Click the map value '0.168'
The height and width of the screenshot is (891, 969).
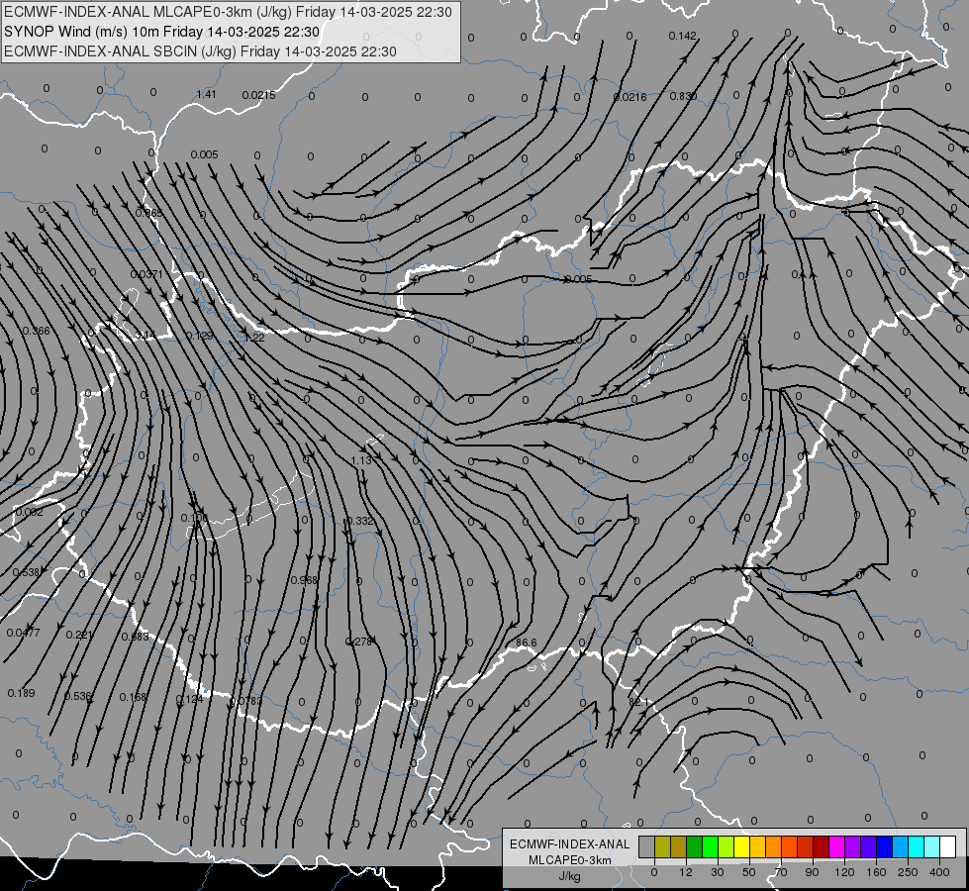[133, 698]
